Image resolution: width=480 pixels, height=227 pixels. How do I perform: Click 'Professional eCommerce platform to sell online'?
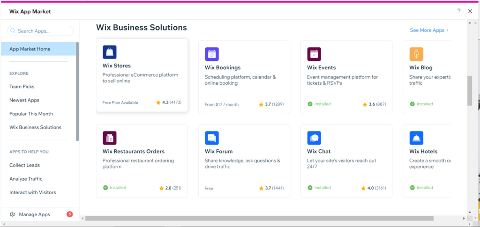(x=140, y=78)
